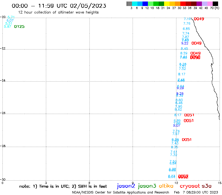222x195 pixels.
Task: Click the NOAA/NESDIS Center credit line
Action: coord(121,193)
